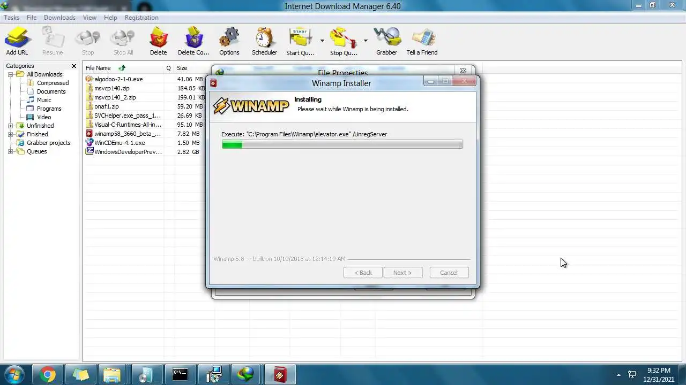Select All Downloads in category tree

pyautogui.click(x=44, y=74)
